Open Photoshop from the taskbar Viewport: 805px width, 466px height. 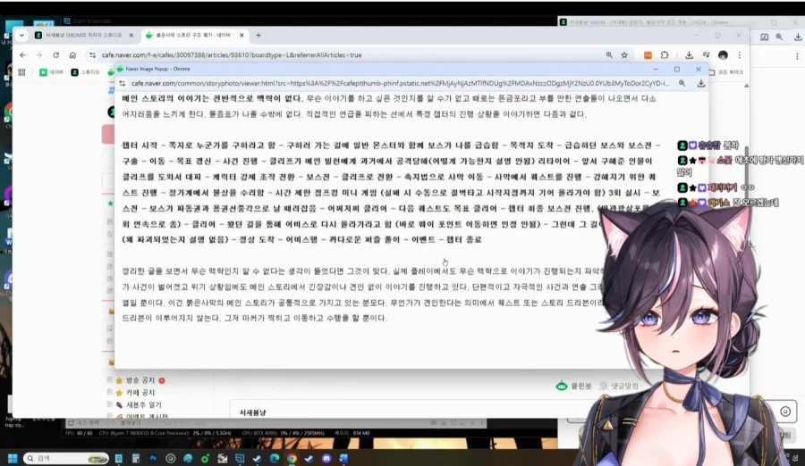pos(153,458)
